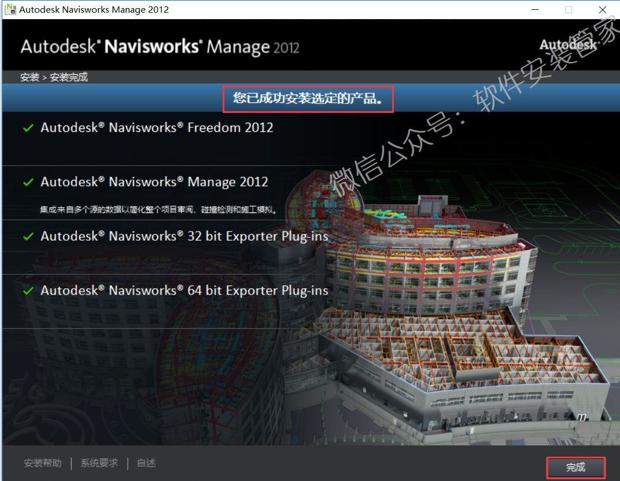Open the 系统要求 link
Image resolution: width=620 pixels, height=481 pixels.
pyautogui.click(x=99, y=463)
